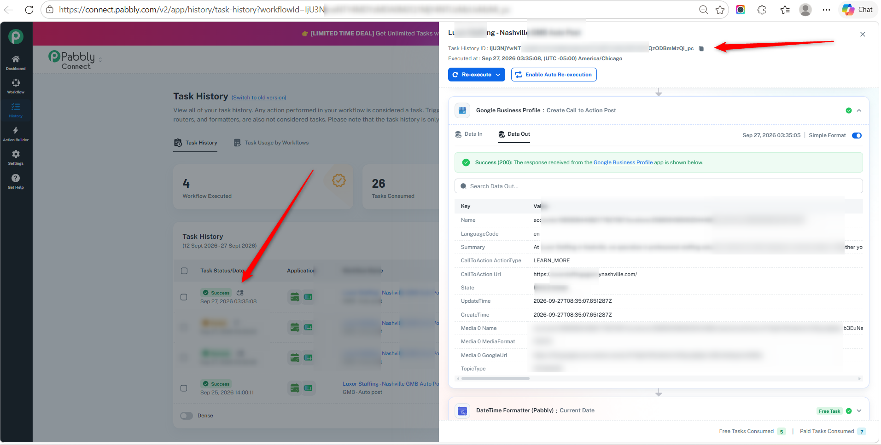Open the browser profile avatar
881x445 pixels.
[x=805, y=10]
